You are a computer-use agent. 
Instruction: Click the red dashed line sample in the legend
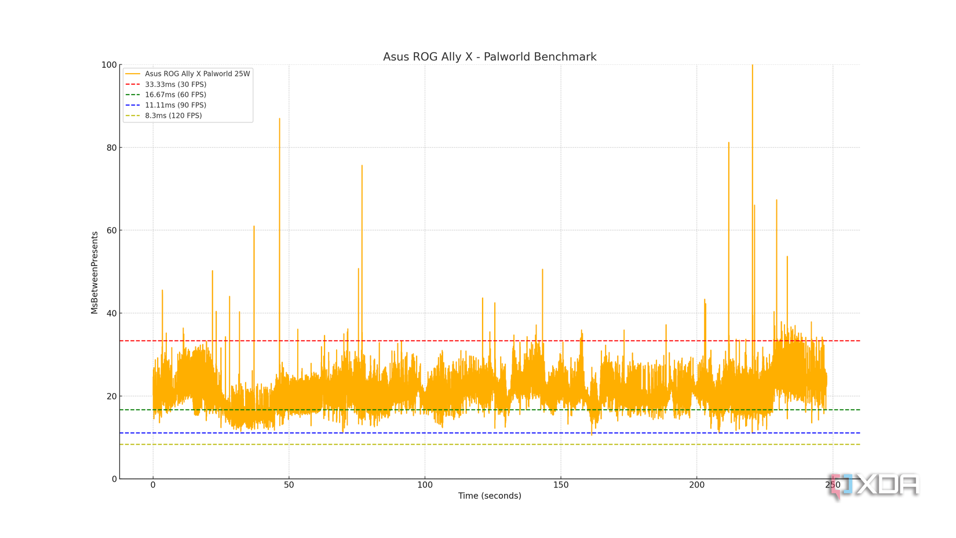click(133, 84)
